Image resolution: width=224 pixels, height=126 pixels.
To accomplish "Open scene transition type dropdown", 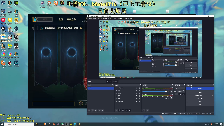I will point(180,88).
